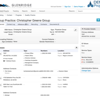Screen dimensions: 100x100
Task: Click the Type column header
Action: click(25, 51)
